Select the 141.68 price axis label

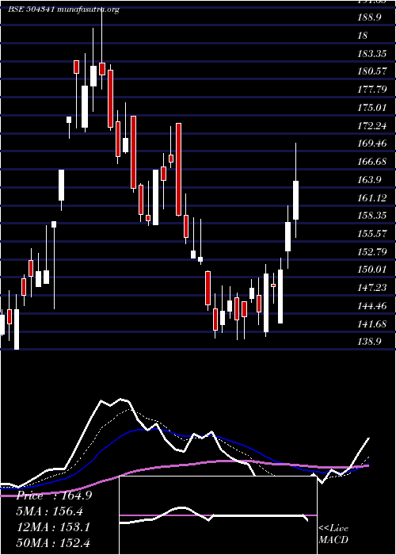coord(372,323)
